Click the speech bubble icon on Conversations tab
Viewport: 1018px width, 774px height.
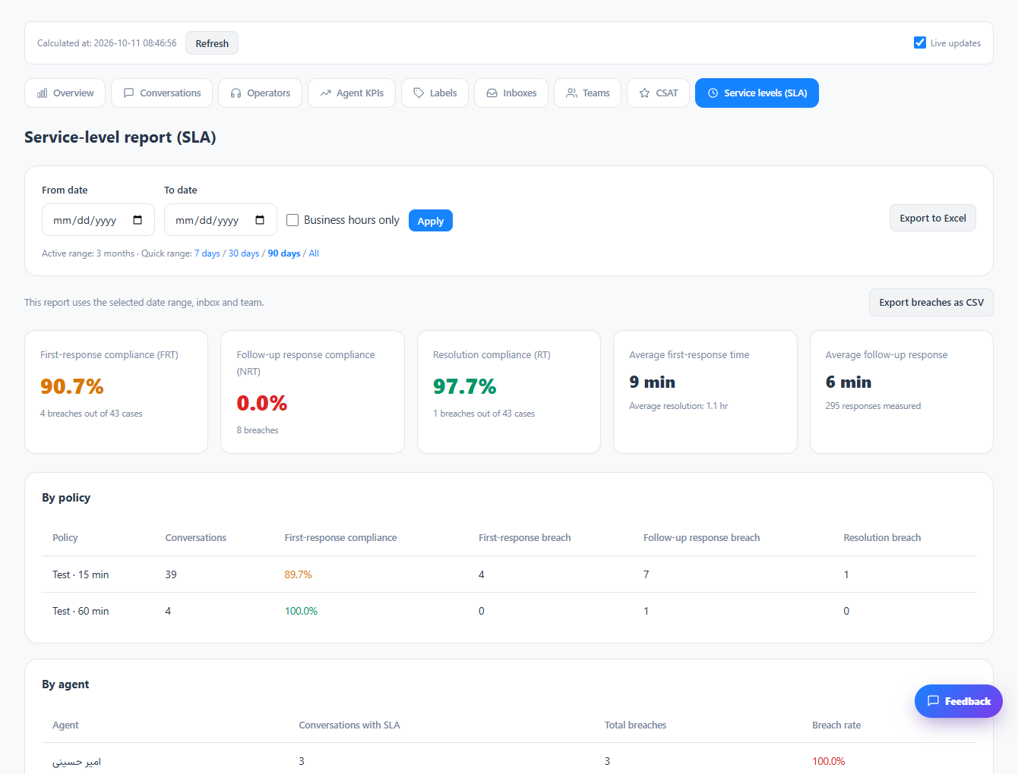click(129, 93)
